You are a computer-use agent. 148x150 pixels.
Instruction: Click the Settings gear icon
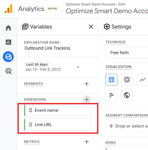(x=107, y=27)
